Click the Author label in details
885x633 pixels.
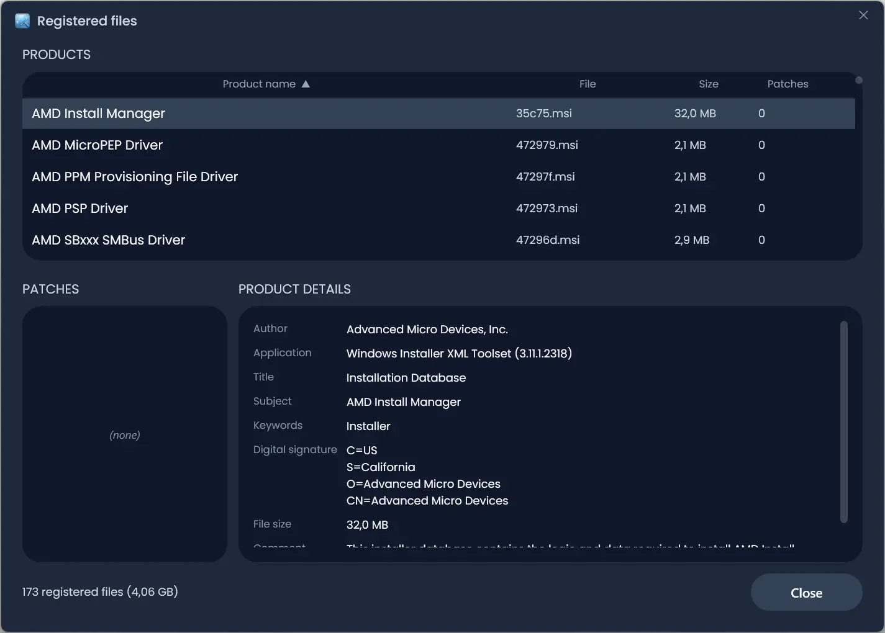[270, 329]
